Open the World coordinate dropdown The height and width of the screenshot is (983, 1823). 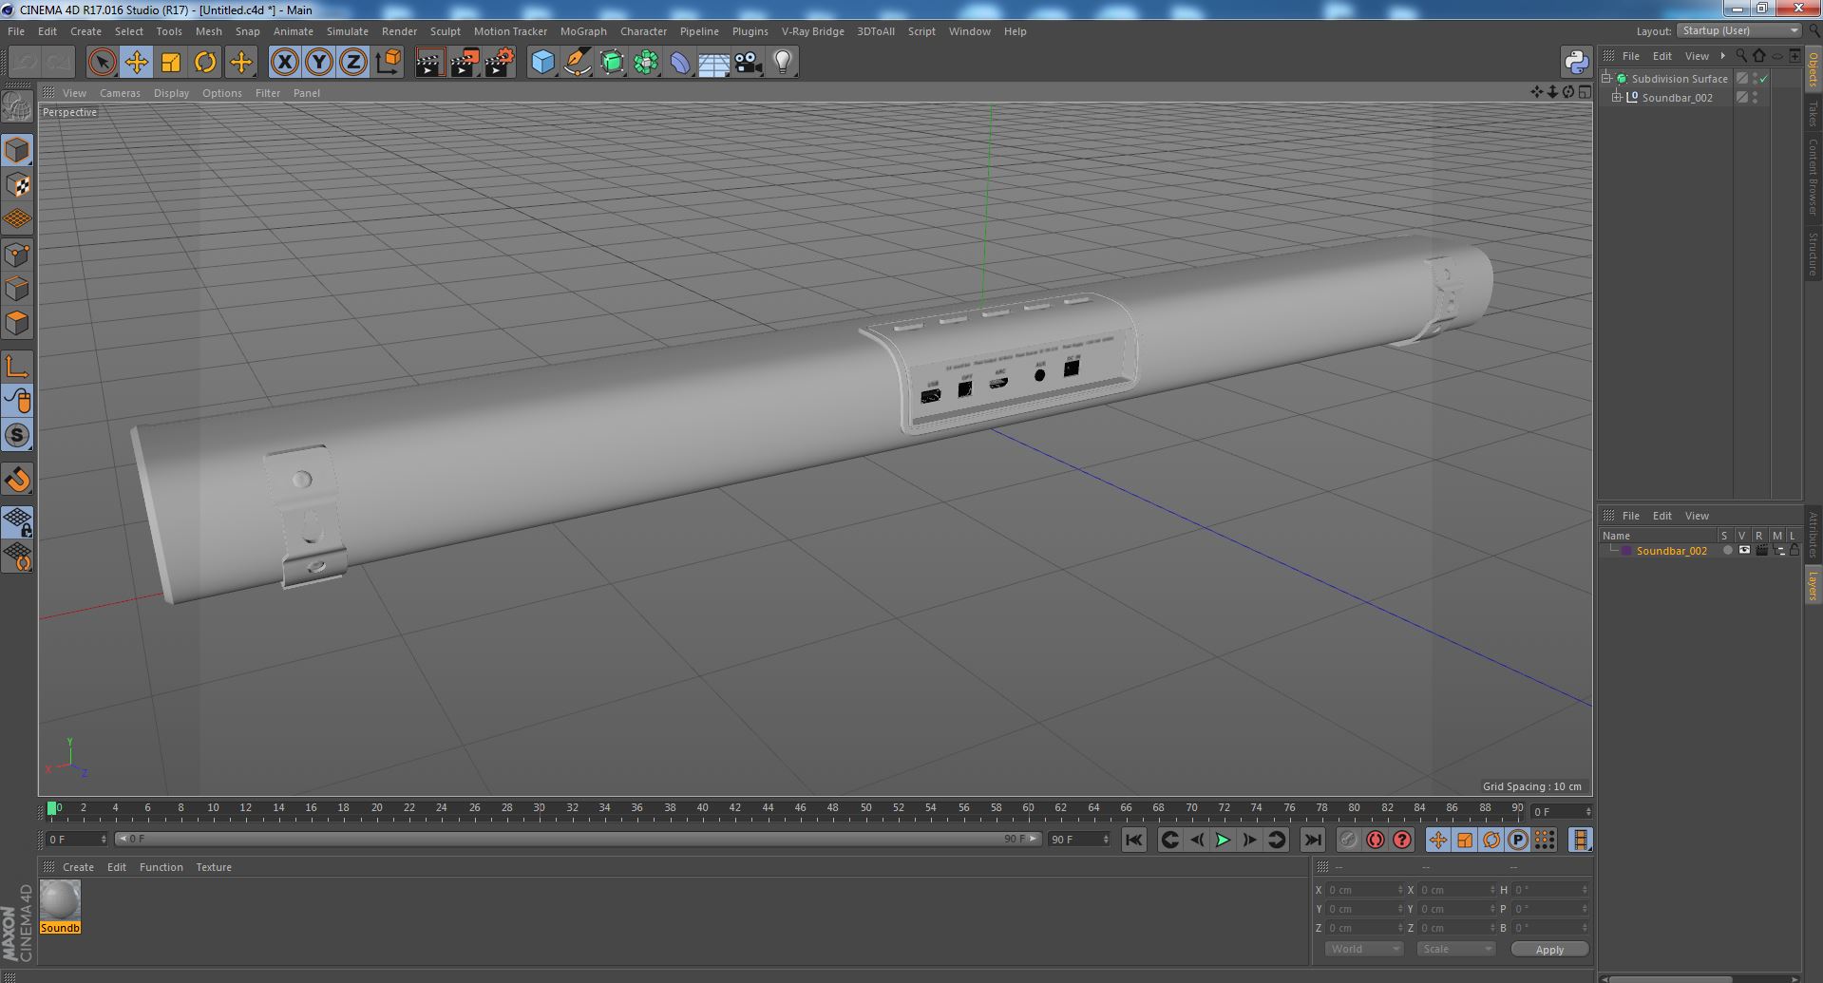[1364, 949]
